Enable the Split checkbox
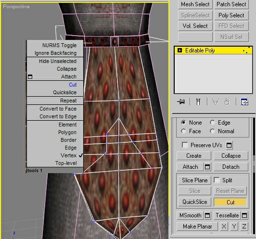 coord(217,180)
